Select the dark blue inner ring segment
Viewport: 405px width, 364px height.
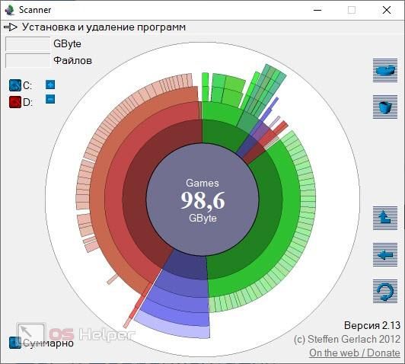point(187,266)
